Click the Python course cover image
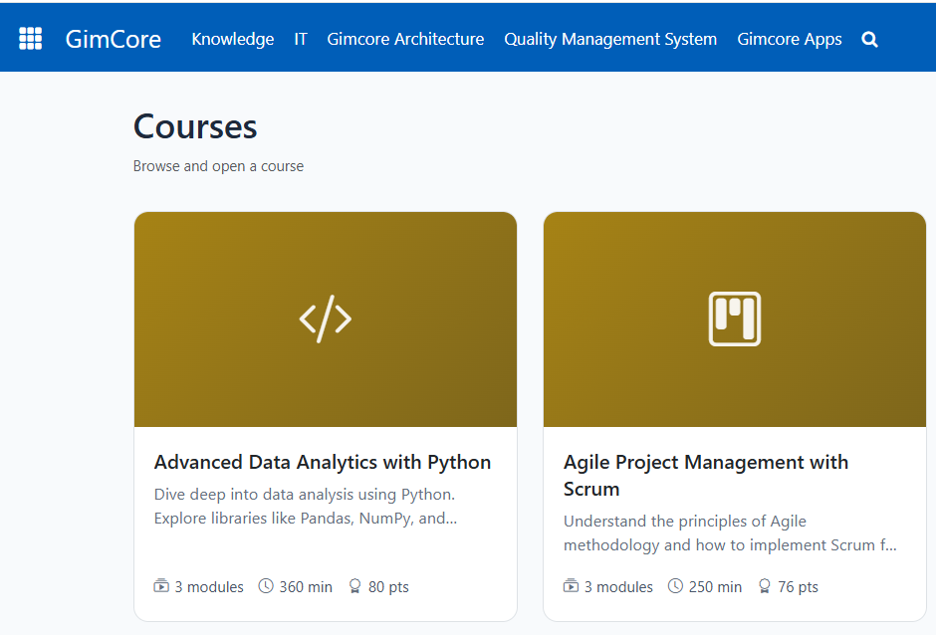Viewport: 936px width, 635px height. (x=326, y=319)
